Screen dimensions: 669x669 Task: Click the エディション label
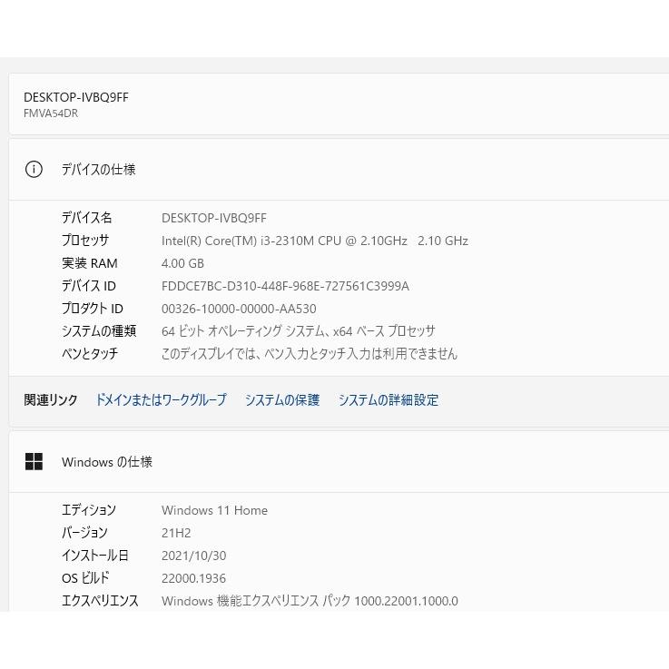click(x=89, y=510)
